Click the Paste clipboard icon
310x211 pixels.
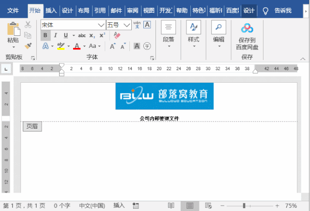click(x=13, y=29)
